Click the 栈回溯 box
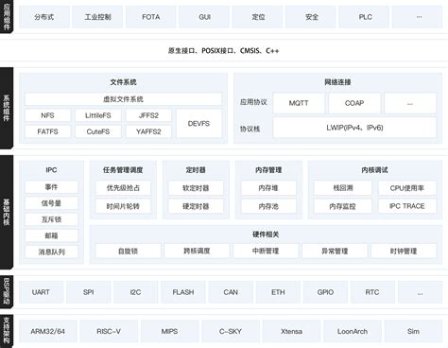This screenshot has height=348, width=448. [x=343, y=188]
